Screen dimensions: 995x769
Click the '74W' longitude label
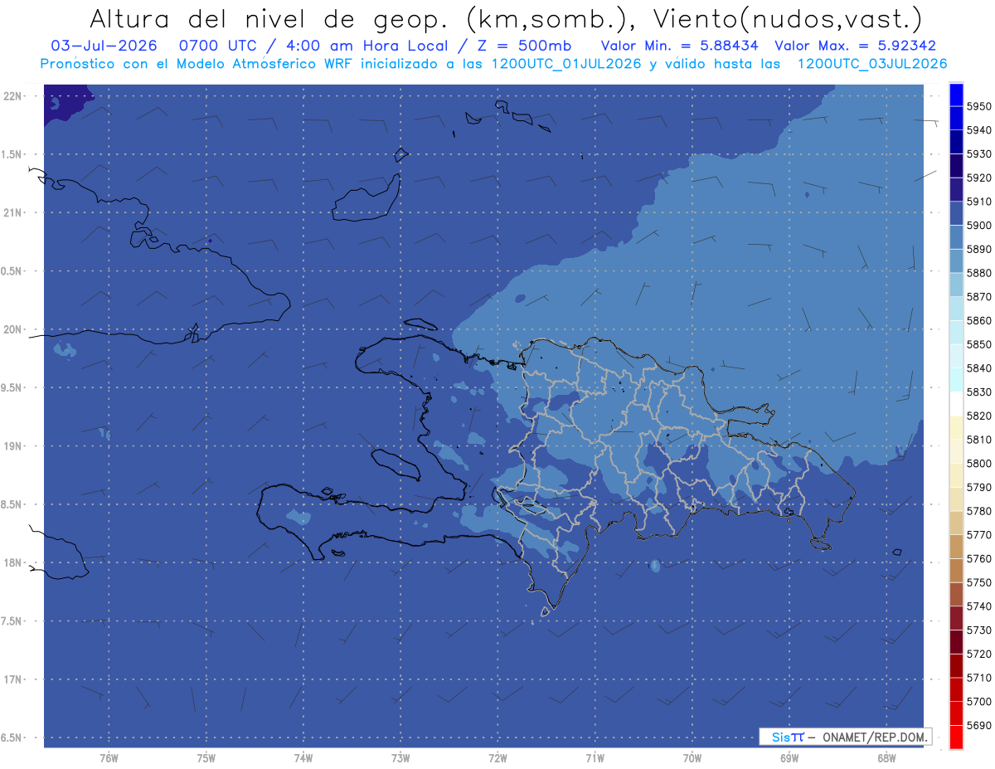click(303, 757)
